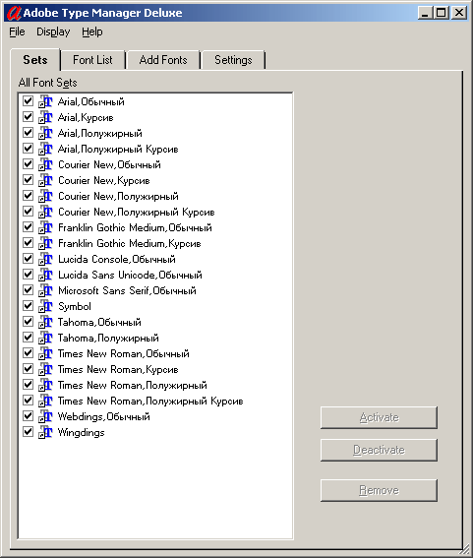Click the Deactivate button

click(x=380, y=450)
